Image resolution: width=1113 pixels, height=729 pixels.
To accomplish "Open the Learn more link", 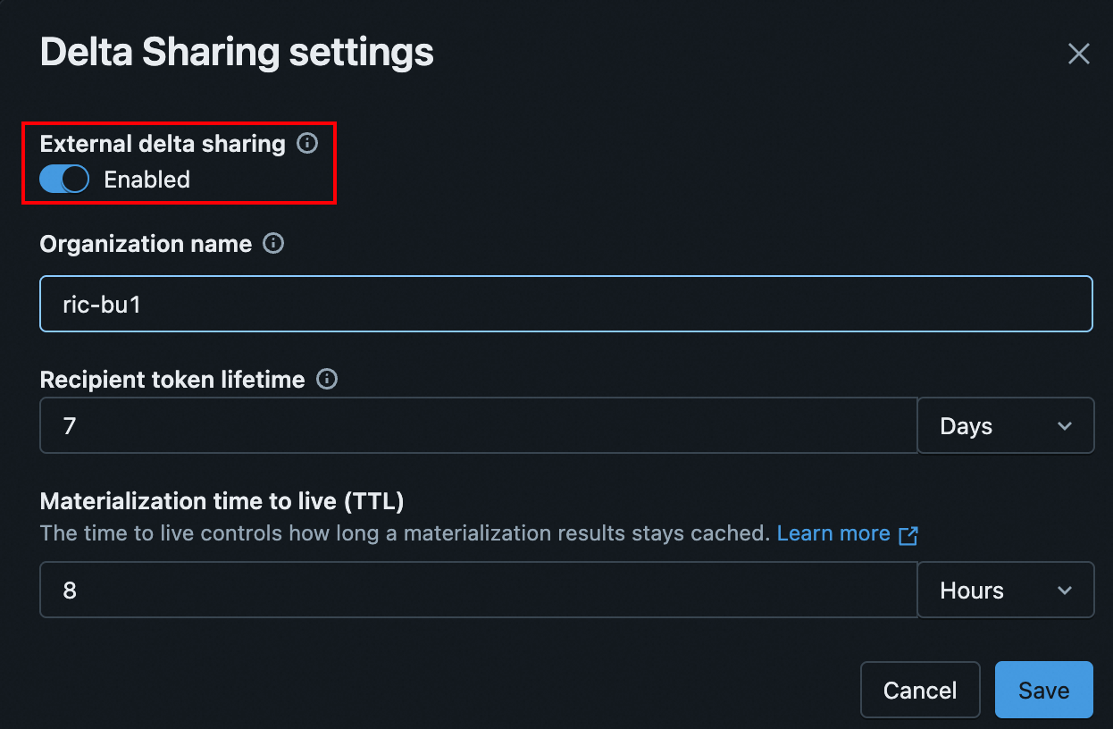I will (x=833, y=534).
